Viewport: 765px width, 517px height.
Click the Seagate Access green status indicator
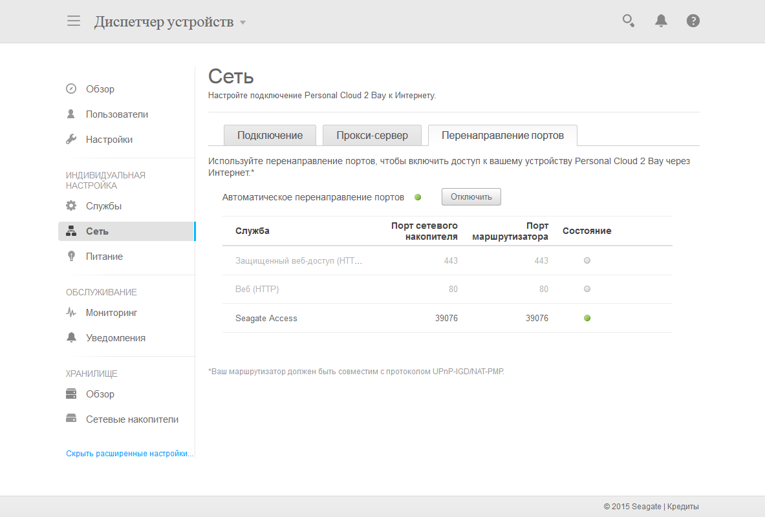[587, 318]
